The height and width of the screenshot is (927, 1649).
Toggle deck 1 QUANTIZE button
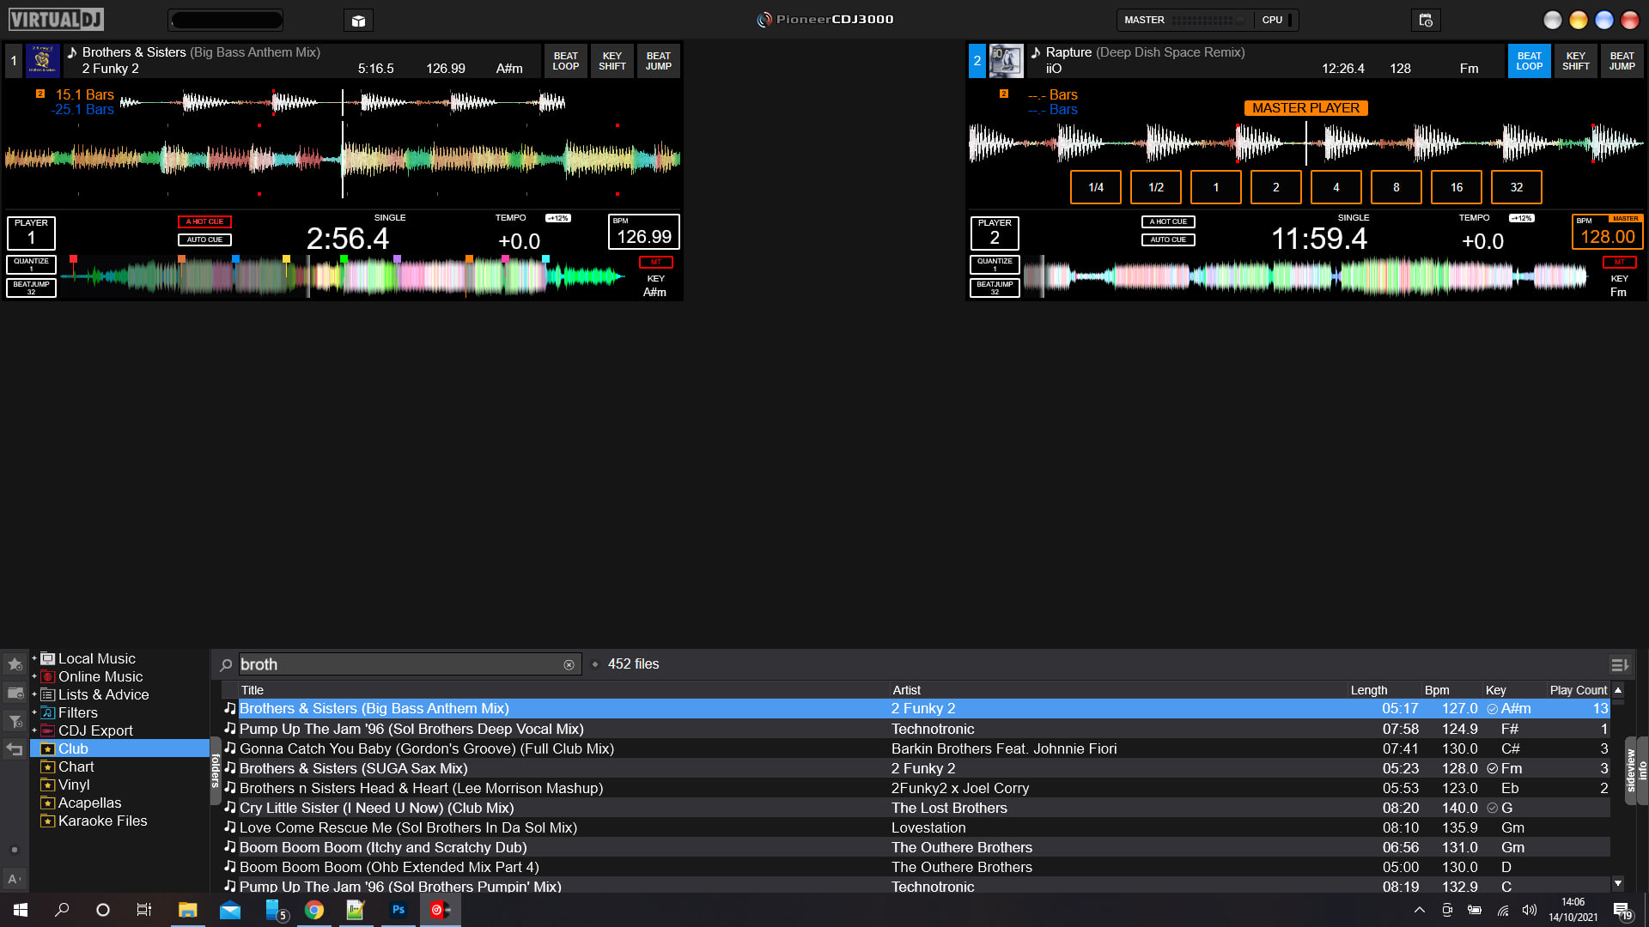[x=32, y=264]
